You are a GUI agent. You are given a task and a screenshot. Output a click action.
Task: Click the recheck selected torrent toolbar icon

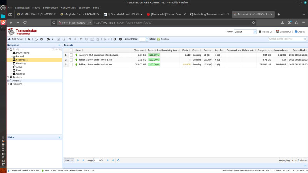(x=70, y=39)
